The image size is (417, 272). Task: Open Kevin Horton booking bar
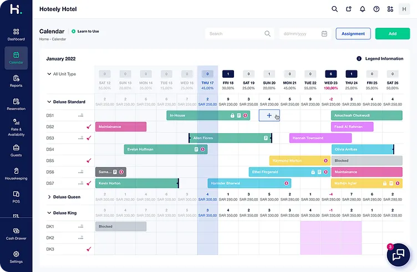click(137, 183)
